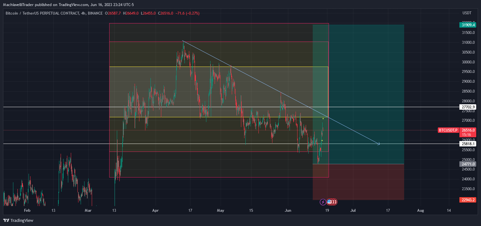Click the red 26516.0 current price label
481x226 pixels.
tap(468, 130)
